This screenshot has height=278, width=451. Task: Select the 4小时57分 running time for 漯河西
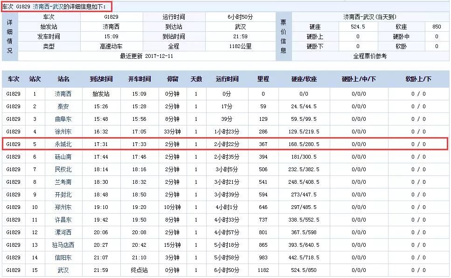tap(227, 233)
